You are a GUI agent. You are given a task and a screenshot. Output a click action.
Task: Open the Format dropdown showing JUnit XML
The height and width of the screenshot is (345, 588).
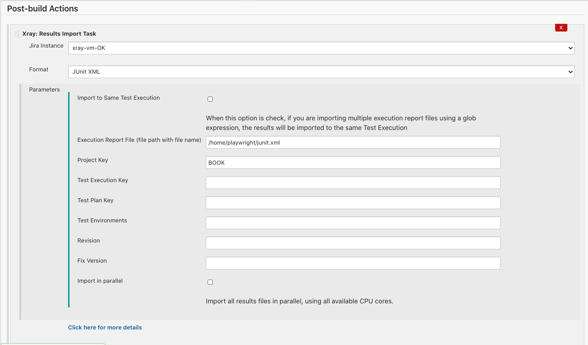click(321, 72)
